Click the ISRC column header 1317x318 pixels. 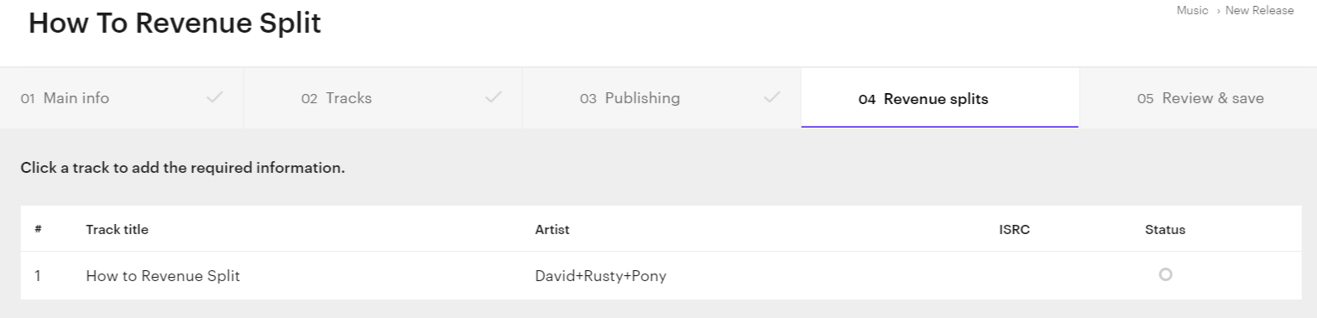click(x=1014, y=229)
